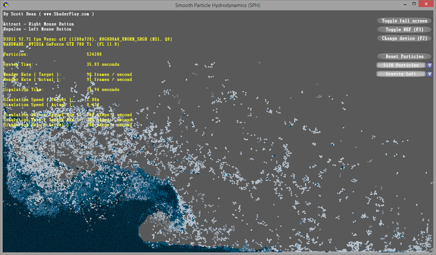
Task: Click the Render Rate Actual value
Action: [x=109, y=80]
